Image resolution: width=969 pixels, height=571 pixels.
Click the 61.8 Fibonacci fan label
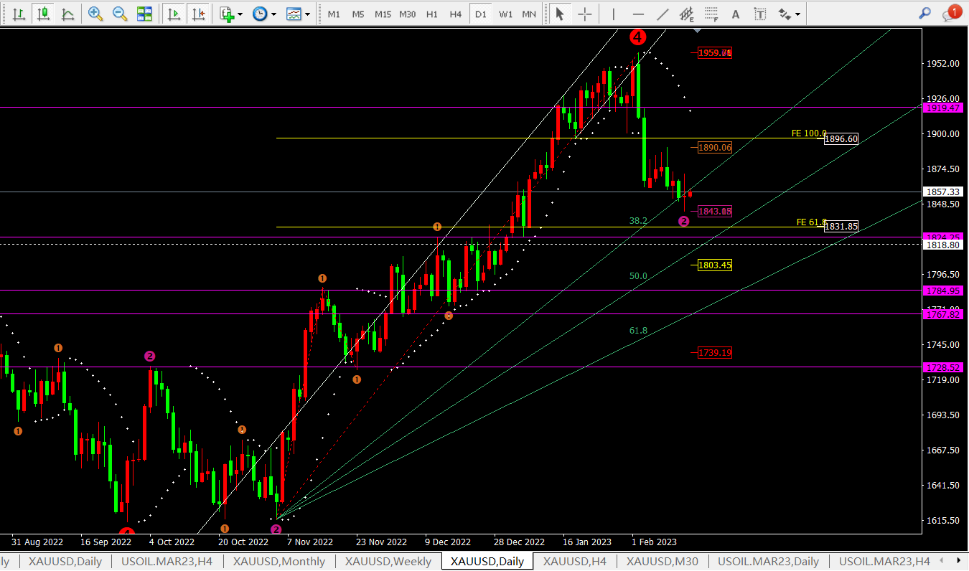[638, 331]
